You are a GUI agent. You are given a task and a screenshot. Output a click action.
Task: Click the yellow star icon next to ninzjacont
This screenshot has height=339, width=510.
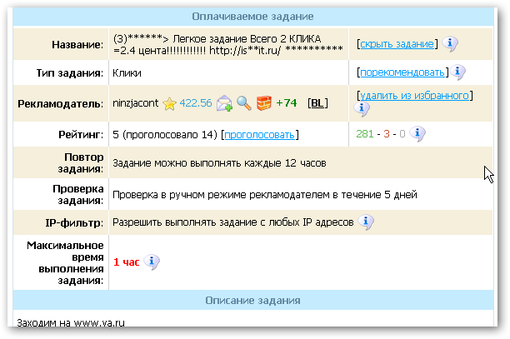click(x=169, y=103)
